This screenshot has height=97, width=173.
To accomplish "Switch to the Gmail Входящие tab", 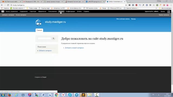I will tap(32, 2).
